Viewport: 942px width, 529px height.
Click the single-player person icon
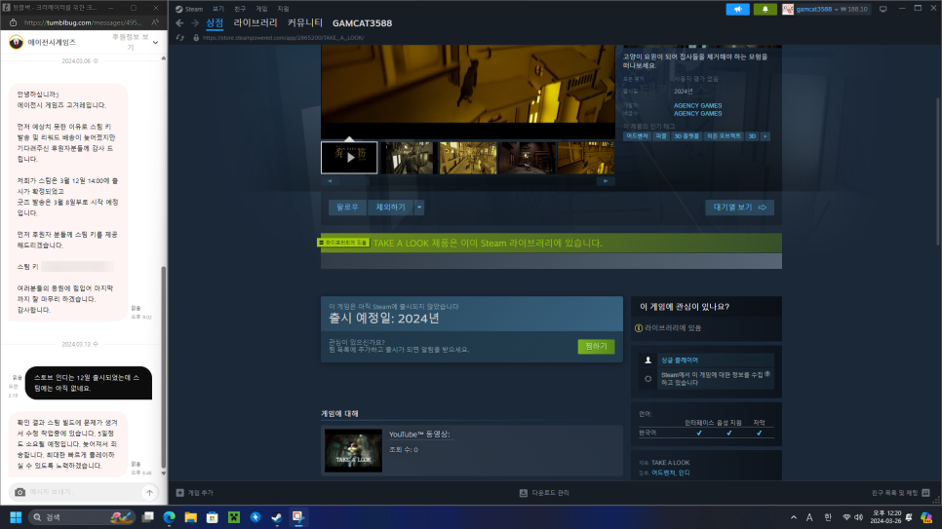(648, 360)
